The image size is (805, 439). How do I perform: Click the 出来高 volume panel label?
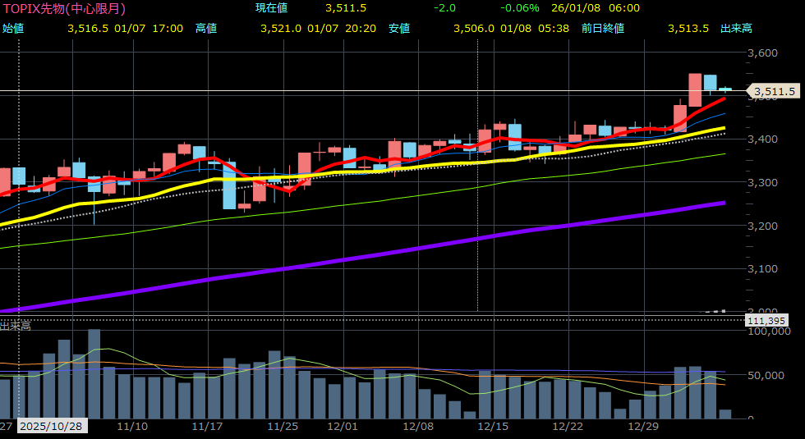[15, 326]
